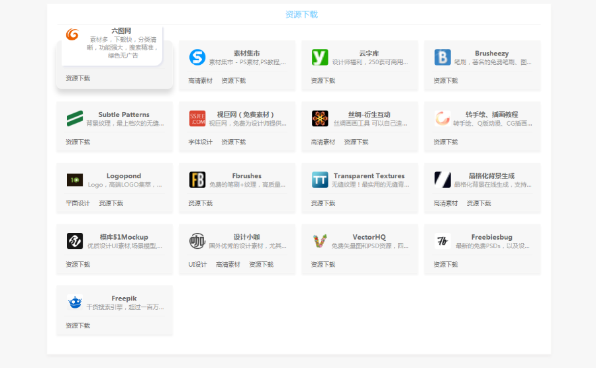Click 资源下载 tag under 设计小咖
Screen dimensions: 596x368
261,265
